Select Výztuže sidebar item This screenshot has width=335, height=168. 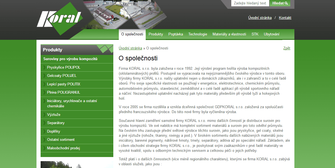77,115
